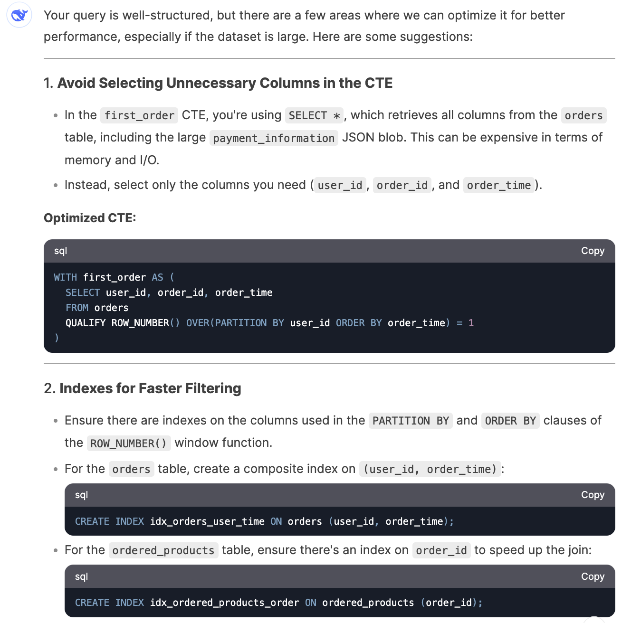
Task: Click the heading "Indexes for Faster Filtering"
Action: click(150, 388)
